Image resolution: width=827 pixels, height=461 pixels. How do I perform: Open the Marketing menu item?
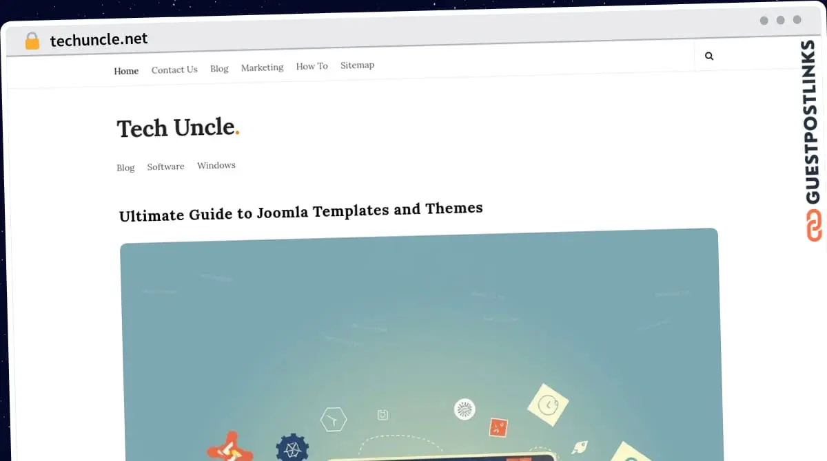262,67
